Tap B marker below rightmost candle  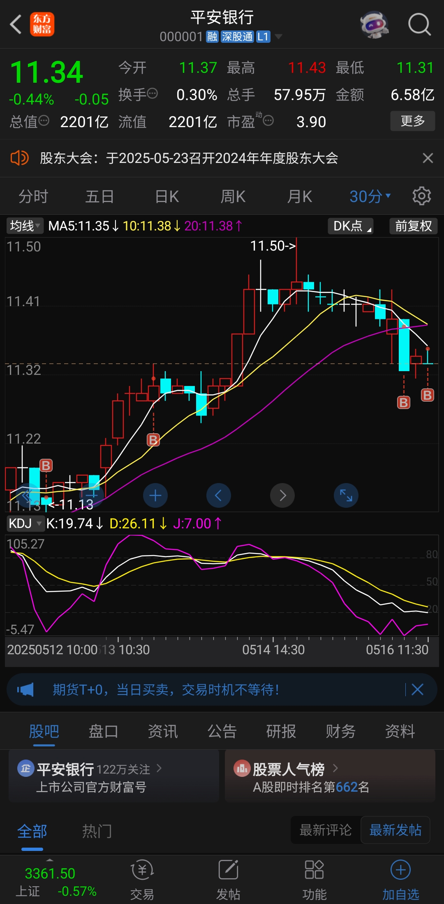[x=428, y=395]
